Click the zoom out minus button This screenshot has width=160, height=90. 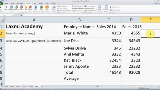click(x=150, y=88)
